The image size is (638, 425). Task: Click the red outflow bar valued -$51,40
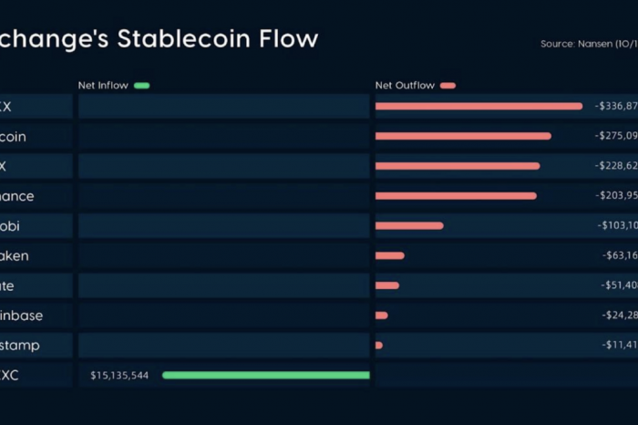click(x=387, y=285)
